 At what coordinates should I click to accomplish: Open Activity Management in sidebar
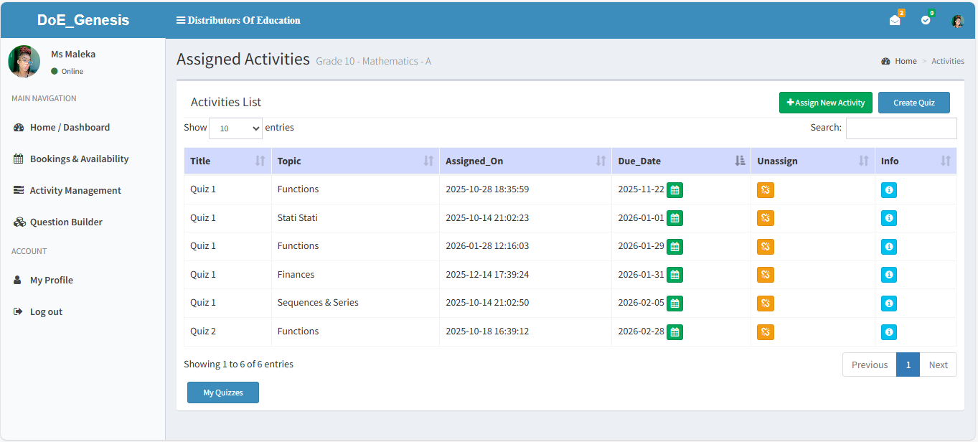coord(75,190)
